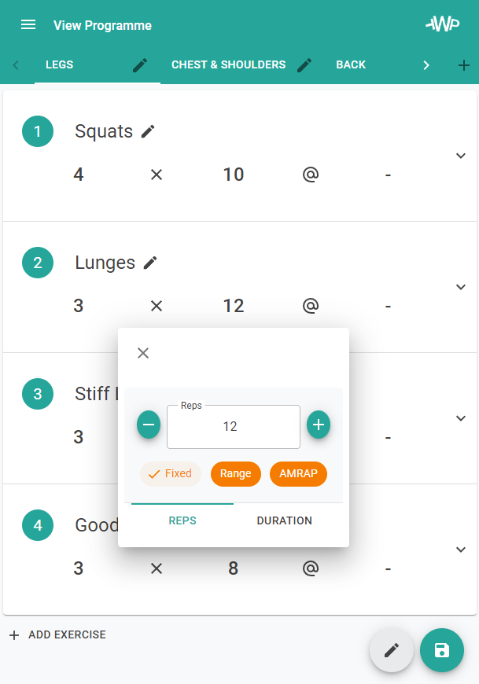Switch to the DURATION tab
The height and width of the screenshot is (684, 479).
point(285,520)
